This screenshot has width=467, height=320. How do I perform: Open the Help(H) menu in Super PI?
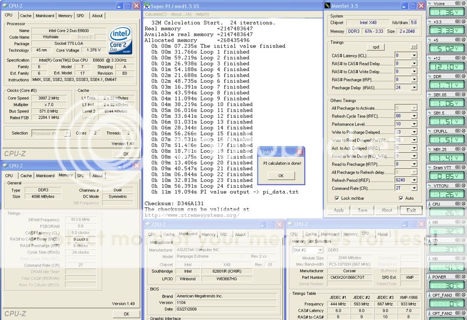coord(202,14)
